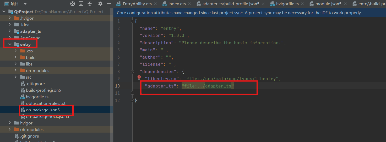Close the hvigorfile.ts editor tab
The image size is (386, 142).
coord(303,4)
